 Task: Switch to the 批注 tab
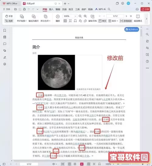(71, 9)
